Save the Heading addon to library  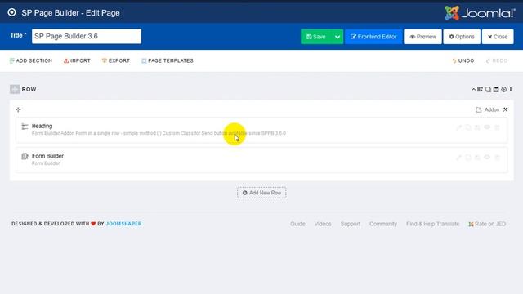(x=477, y=127)
